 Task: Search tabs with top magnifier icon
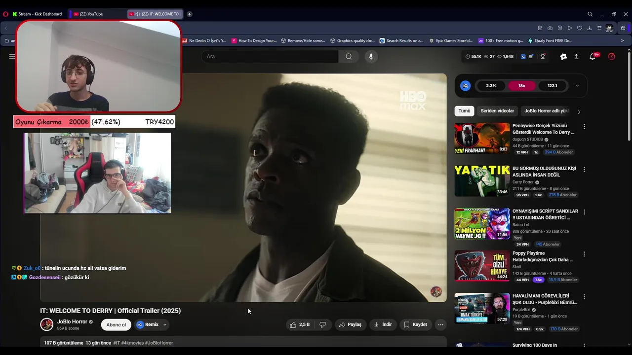[590, 14]
